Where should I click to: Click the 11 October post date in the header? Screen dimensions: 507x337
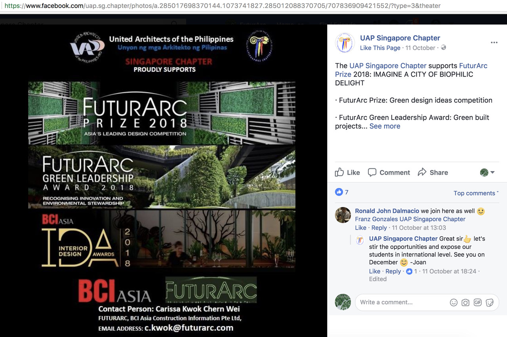point(420,48)
